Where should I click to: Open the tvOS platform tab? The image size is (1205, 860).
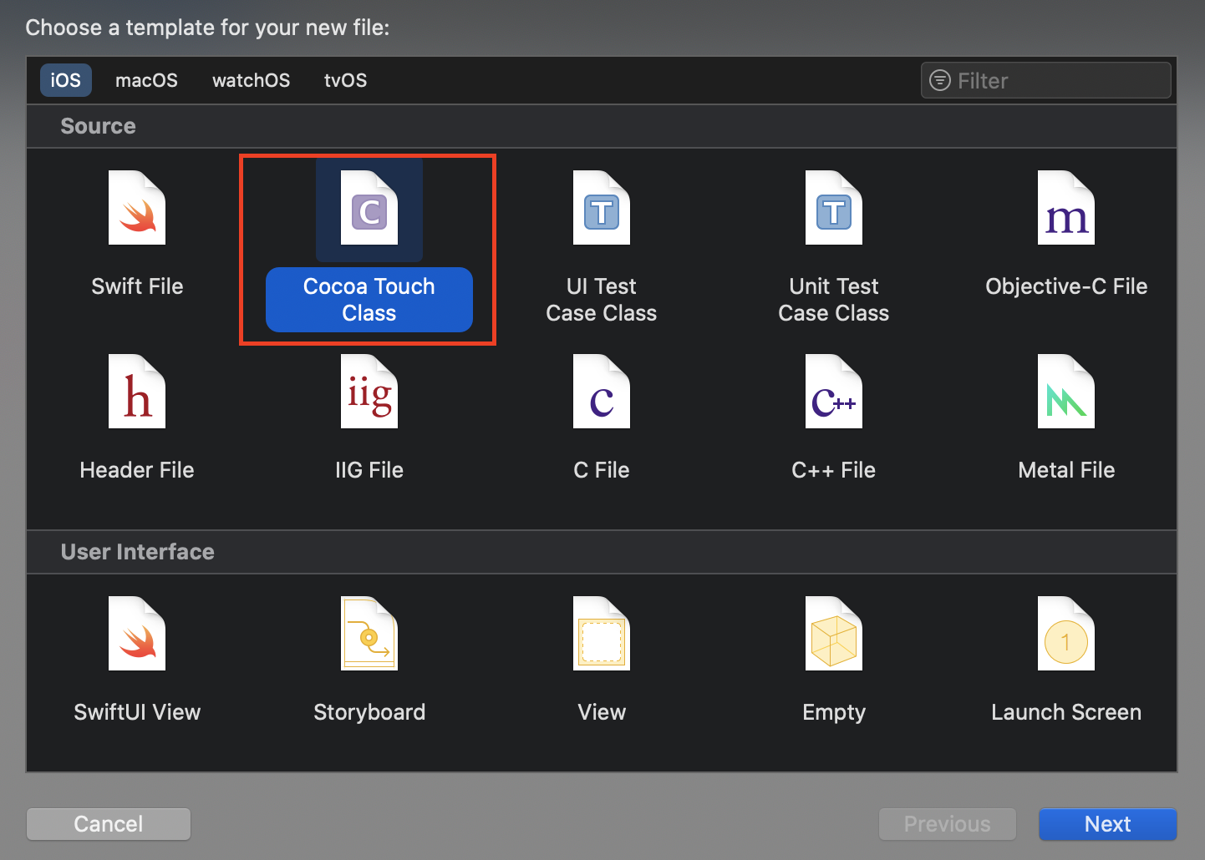tap(346, 80)
